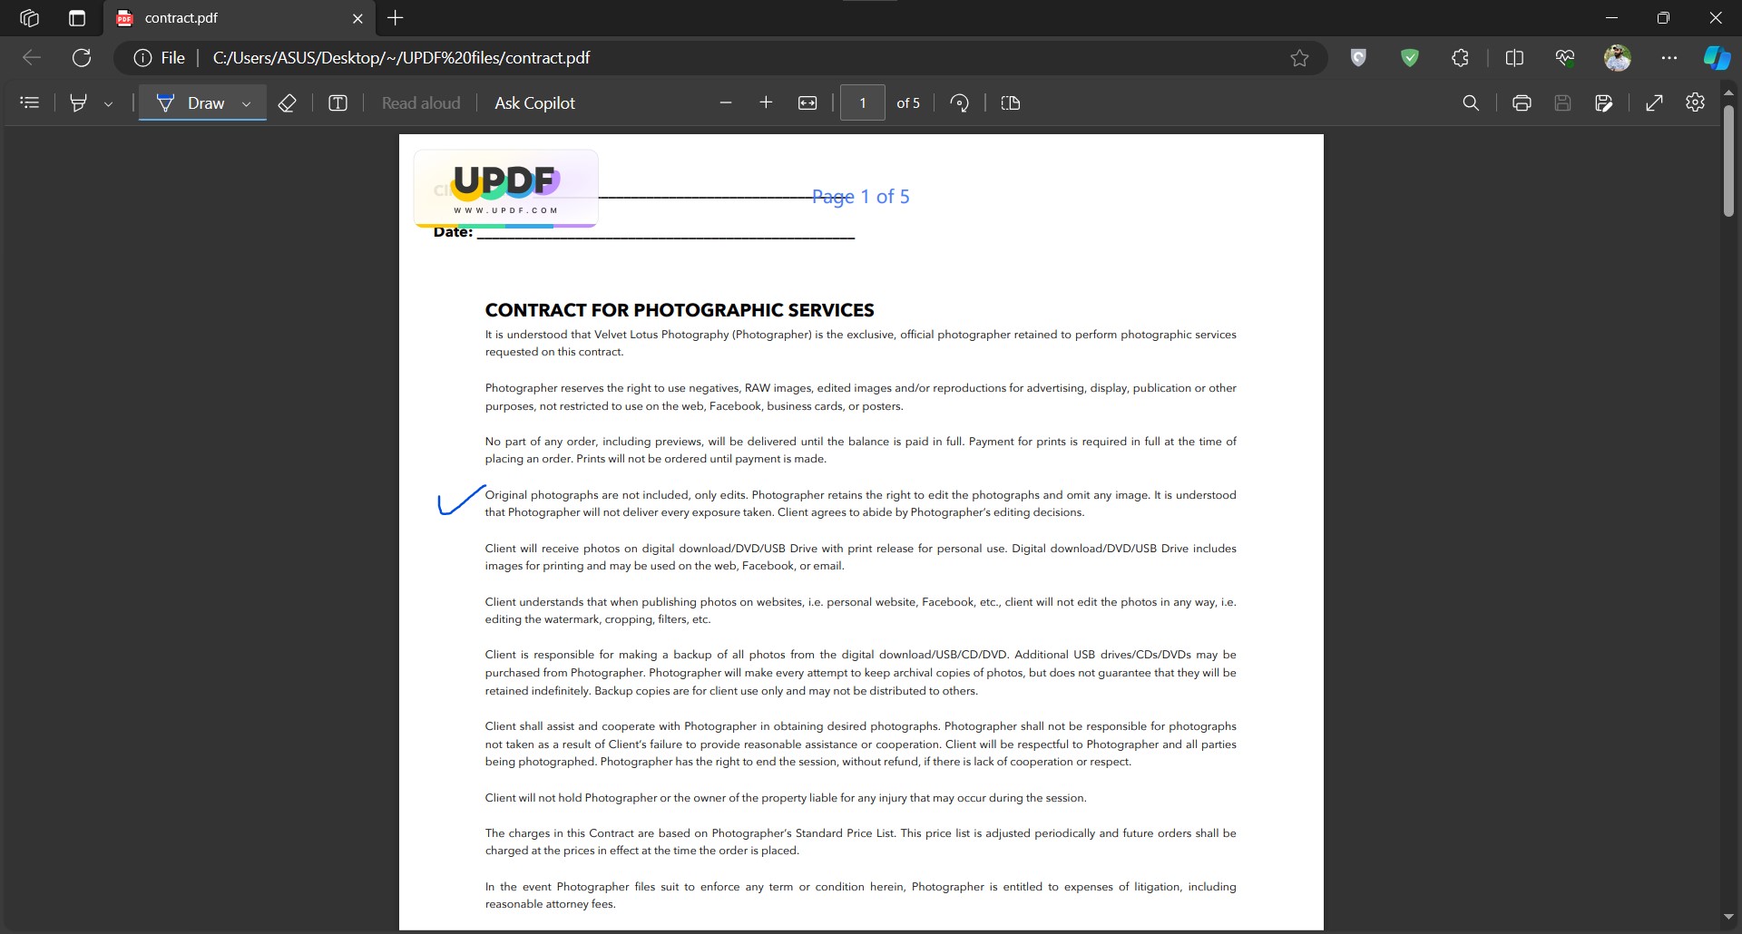Print the contract document
This screenshot has width=1742, height=934.
[1522, 102]
